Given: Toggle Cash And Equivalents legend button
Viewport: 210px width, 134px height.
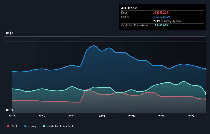Looking at the screenshot, I should click(59, 126).
